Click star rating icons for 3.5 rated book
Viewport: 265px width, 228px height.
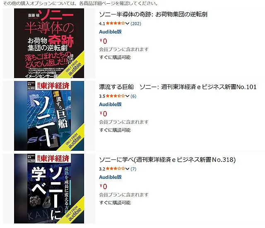coord(116,96)
